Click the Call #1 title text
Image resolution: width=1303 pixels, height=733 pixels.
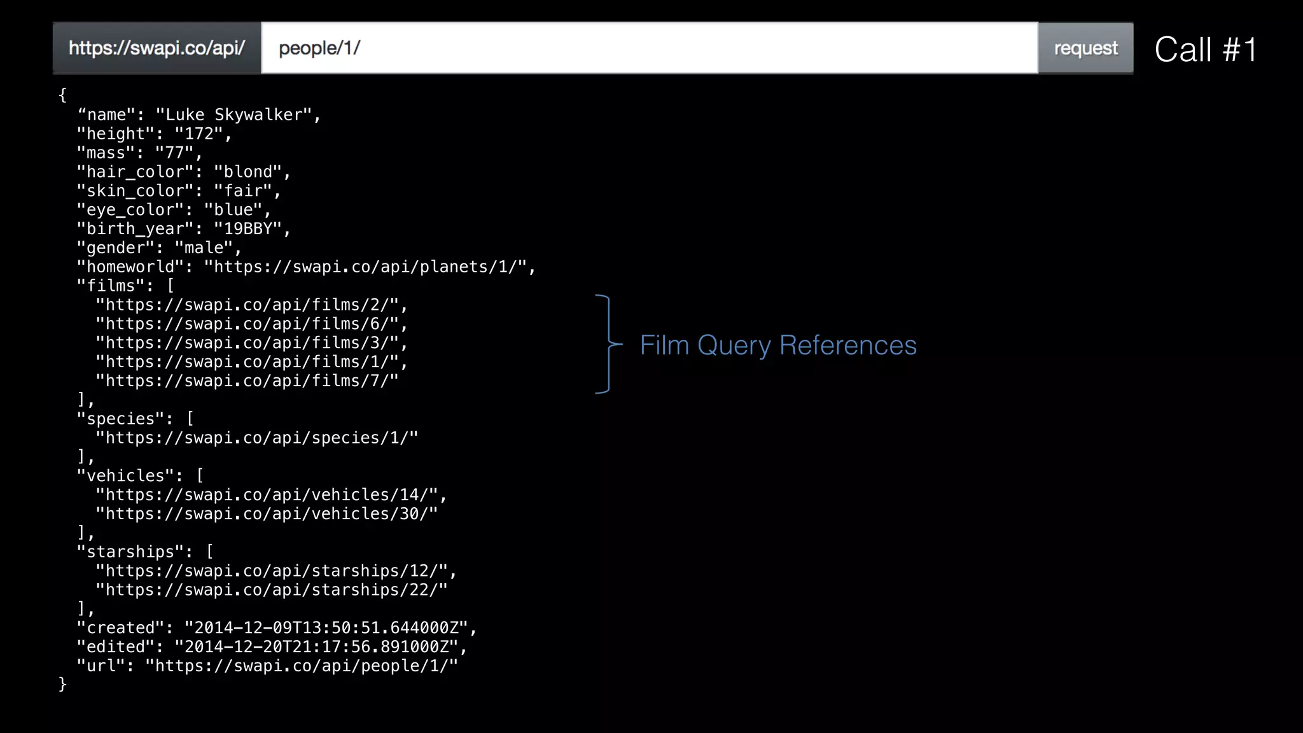click(1205, 50)
